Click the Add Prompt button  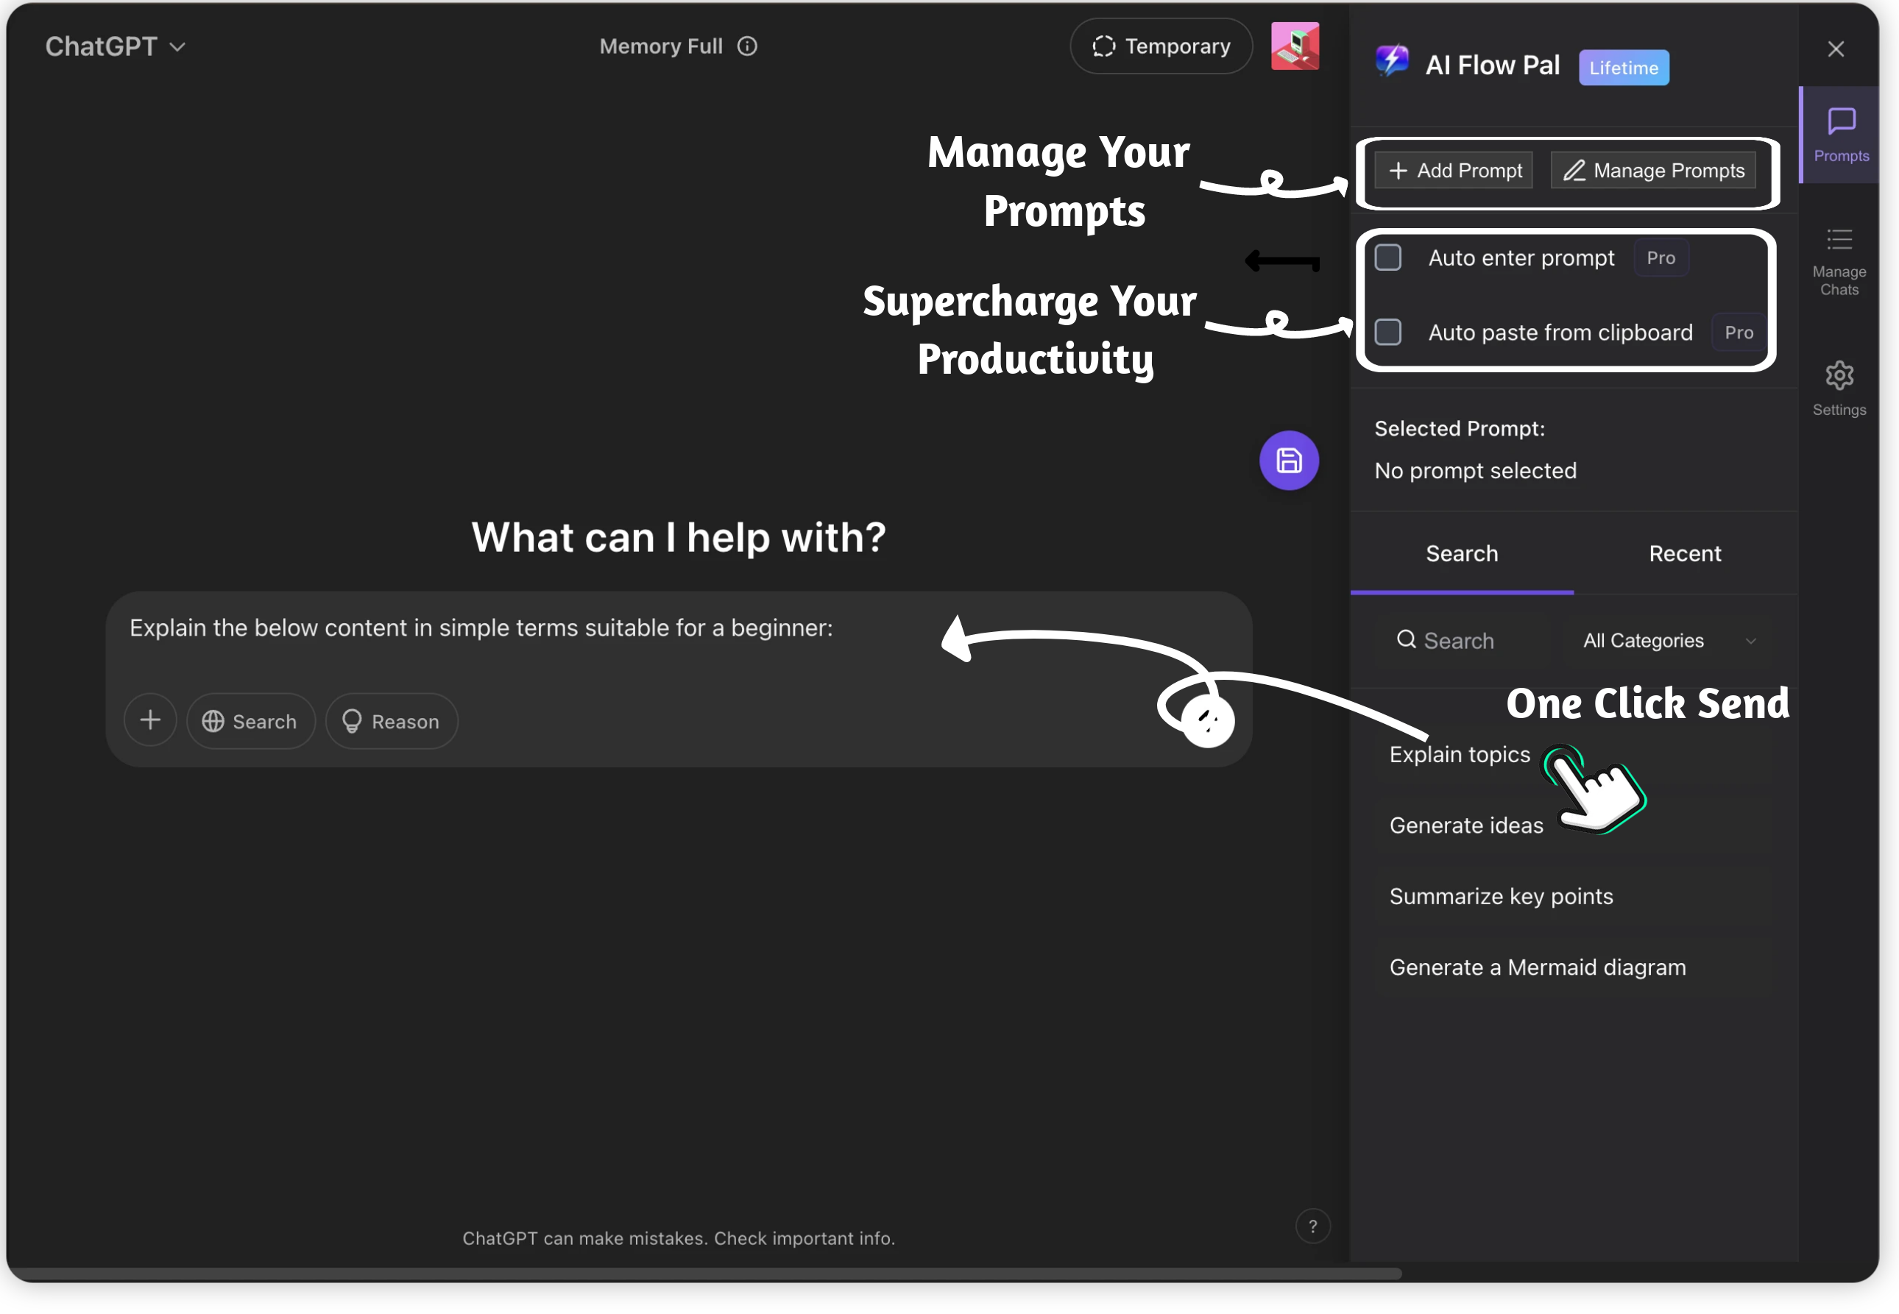pos(1454,170)
